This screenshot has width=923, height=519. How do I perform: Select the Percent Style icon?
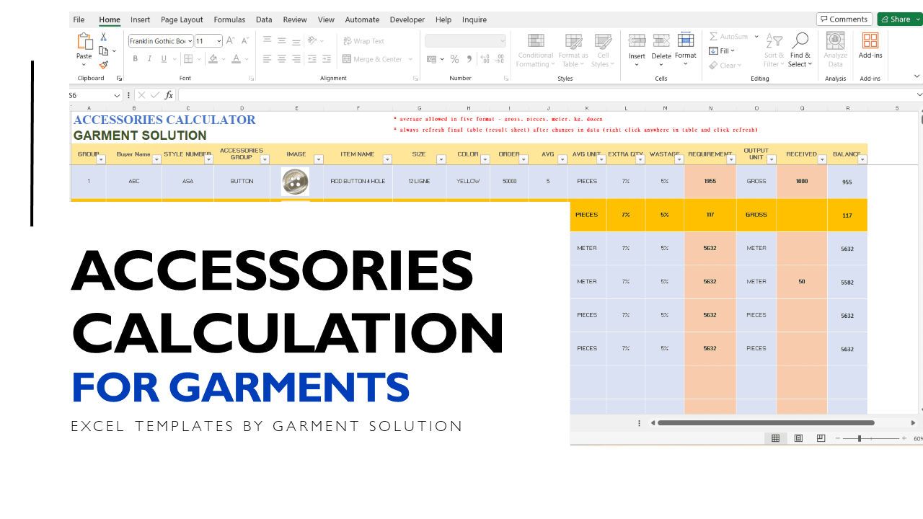(454, 59)
